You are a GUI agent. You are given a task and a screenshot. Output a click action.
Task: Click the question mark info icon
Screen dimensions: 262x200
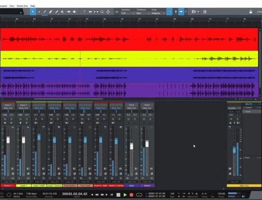[84, 11]
